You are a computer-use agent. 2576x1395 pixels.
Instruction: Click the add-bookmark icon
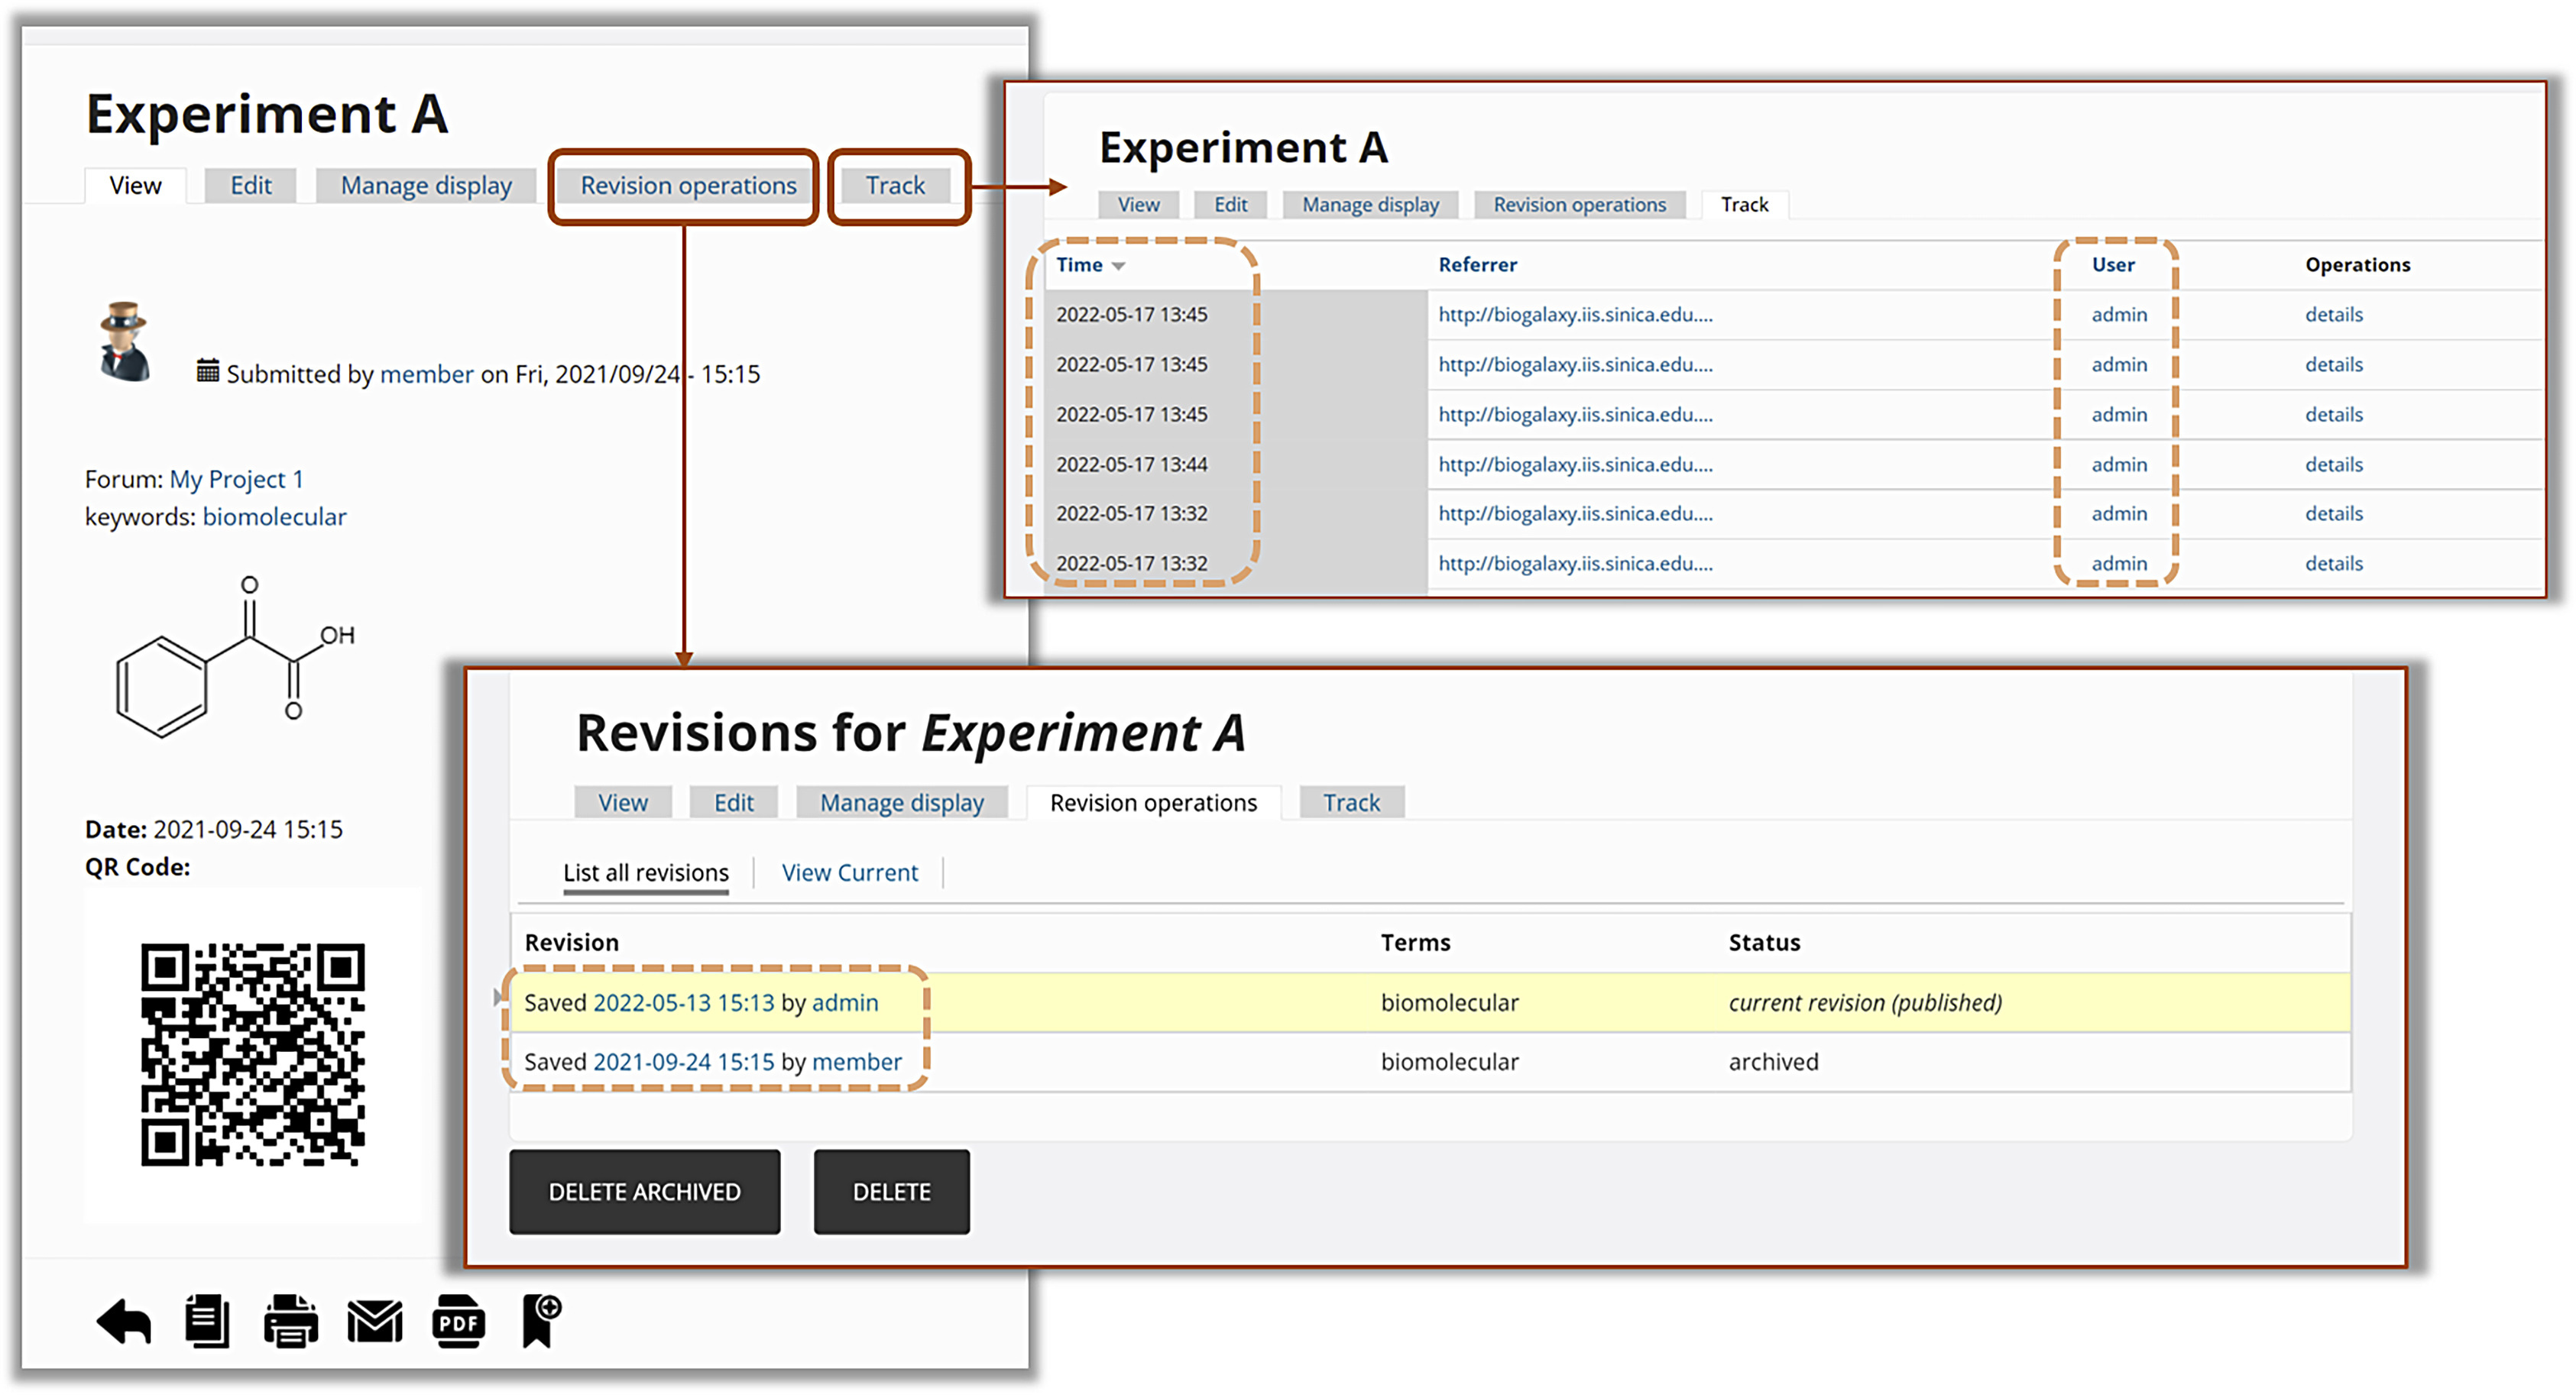point(542,1321)
